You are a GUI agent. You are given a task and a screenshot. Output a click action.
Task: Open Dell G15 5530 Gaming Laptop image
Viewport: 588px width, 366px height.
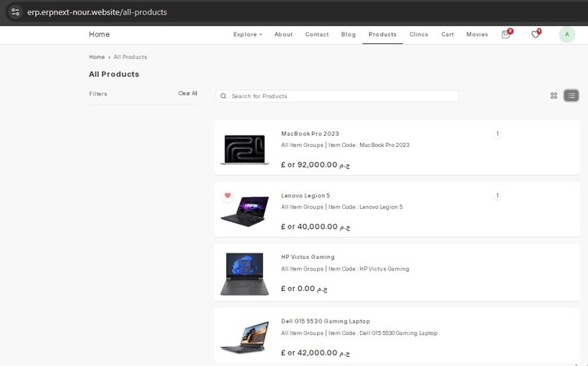[244, 337]
